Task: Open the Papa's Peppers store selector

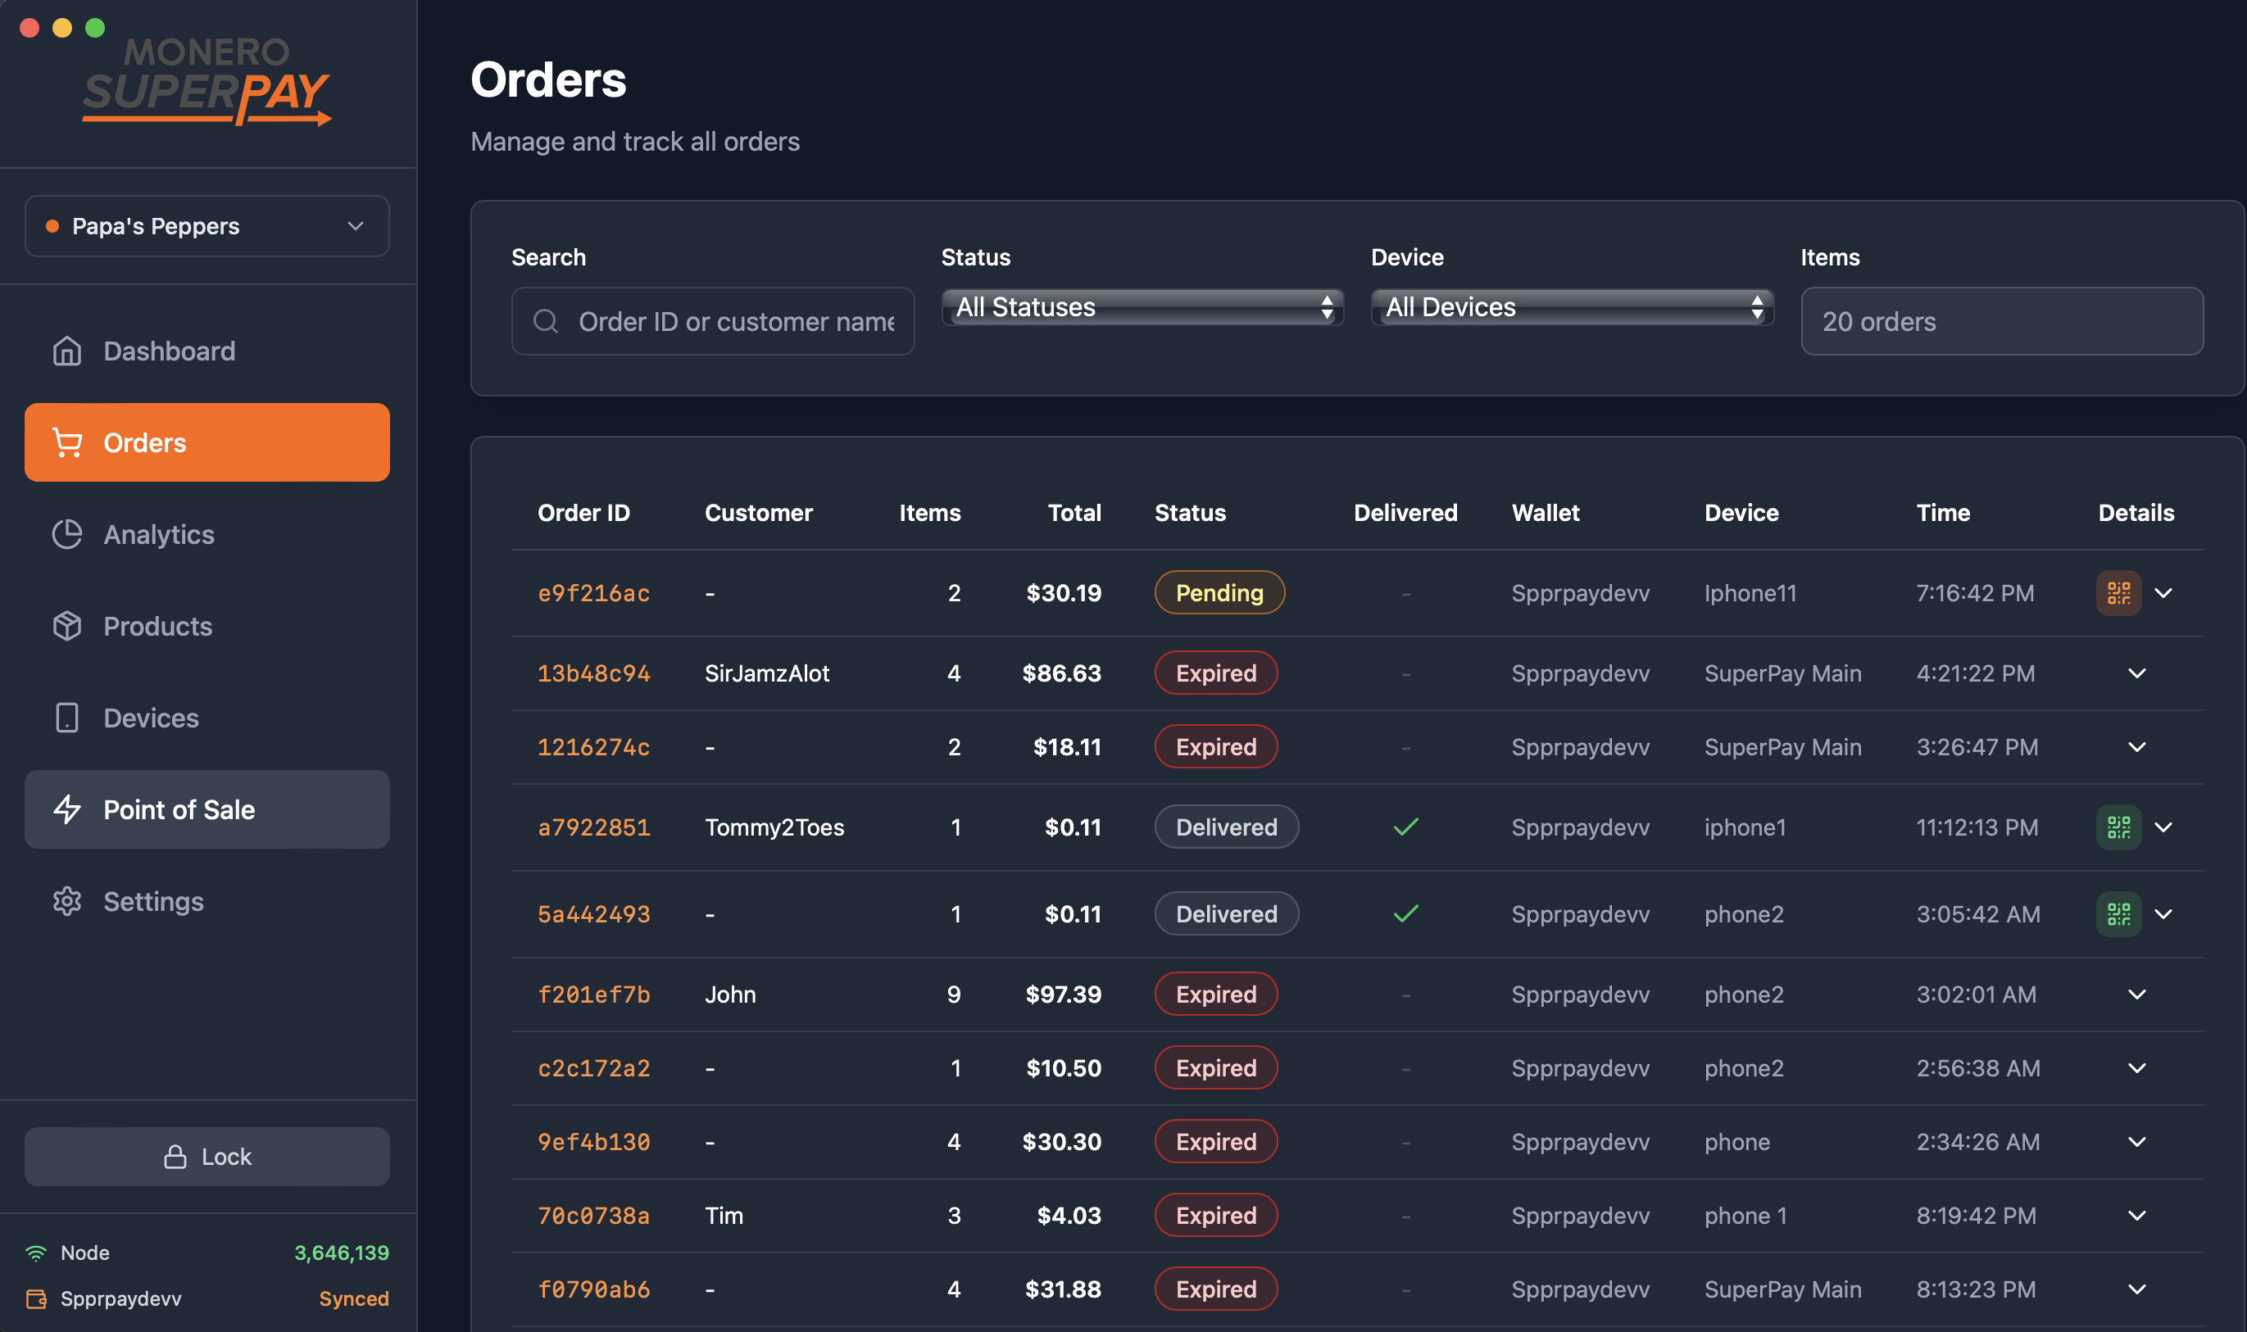Action: tap(207, 225)
